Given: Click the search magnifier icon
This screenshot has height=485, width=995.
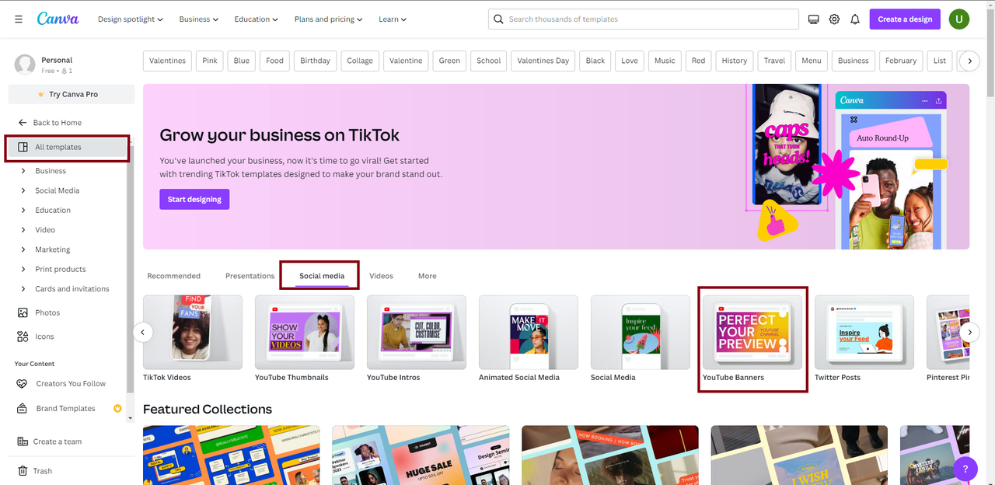Looking at the screenshot, I should click(x=500, y=19).
